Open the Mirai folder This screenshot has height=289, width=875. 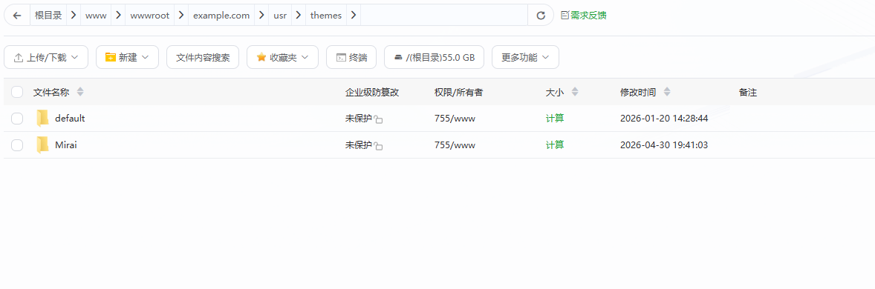coord(66,144)
